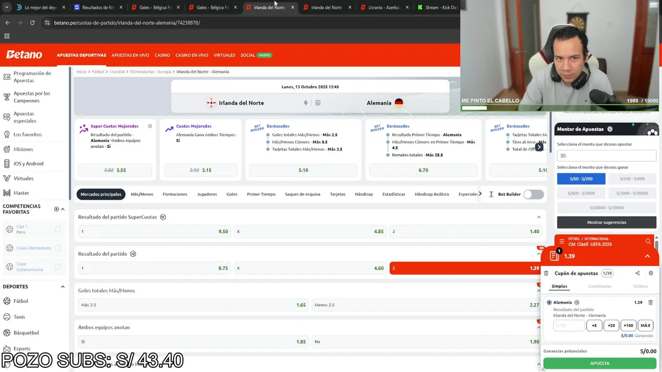Collapse the Ambos equipos anotan market
This screenshot has height=372, width=662.
pos(538,327)
